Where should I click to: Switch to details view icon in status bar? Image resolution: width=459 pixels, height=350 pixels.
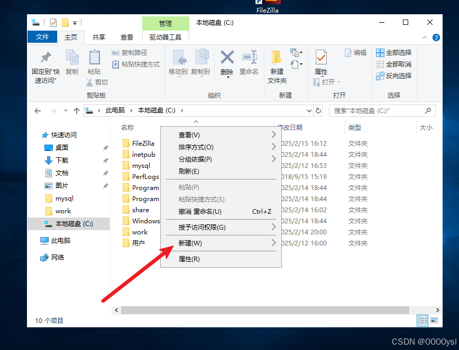coord(423,320)
